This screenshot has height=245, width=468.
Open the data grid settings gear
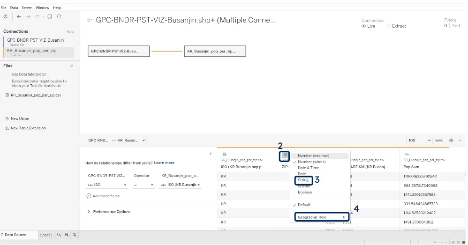451,140
